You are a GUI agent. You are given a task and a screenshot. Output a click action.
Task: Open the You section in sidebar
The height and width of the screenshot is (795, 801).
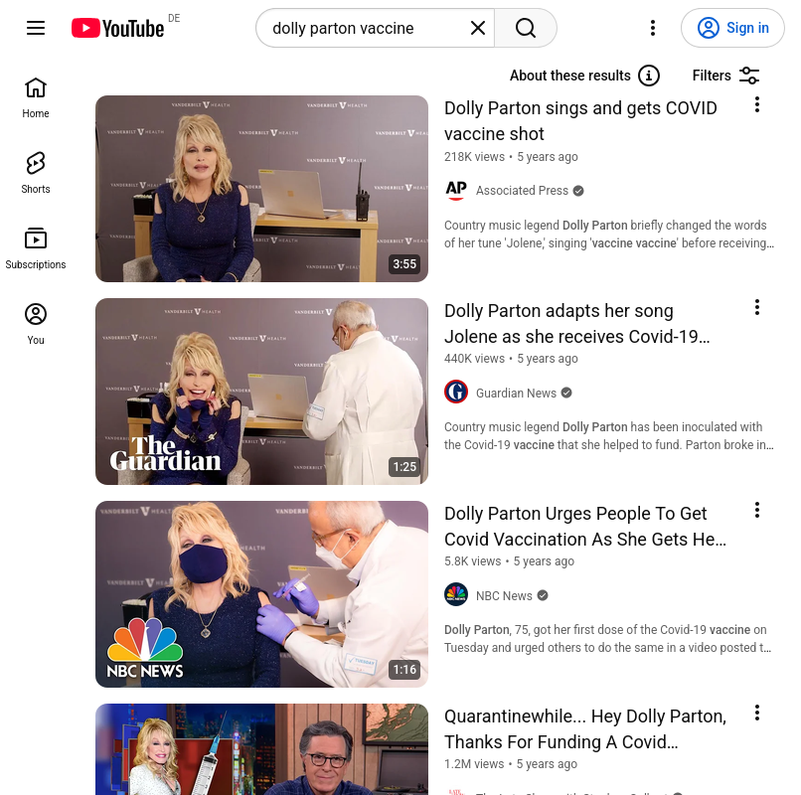coord(36,324)
